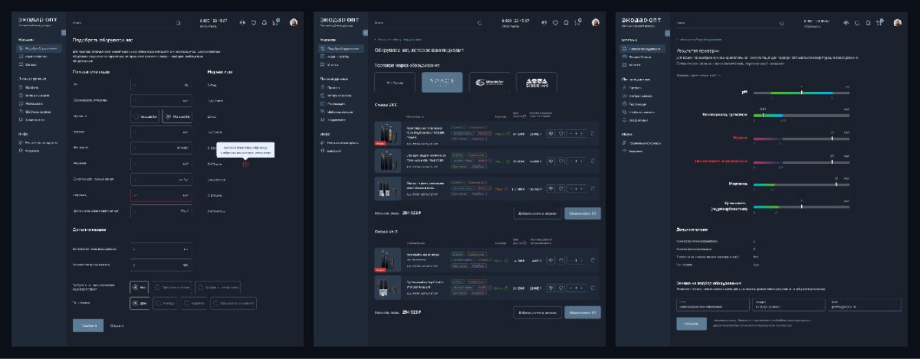Click the blue send button in the right screen request form
This screenshot has width=920, height=359.
point(691,324)
